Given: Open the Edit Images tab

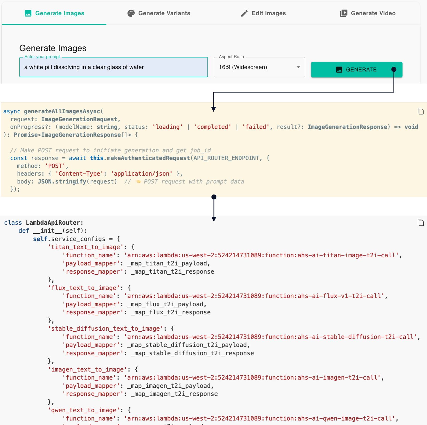Looking at the screenshot, I should [268, 13].
